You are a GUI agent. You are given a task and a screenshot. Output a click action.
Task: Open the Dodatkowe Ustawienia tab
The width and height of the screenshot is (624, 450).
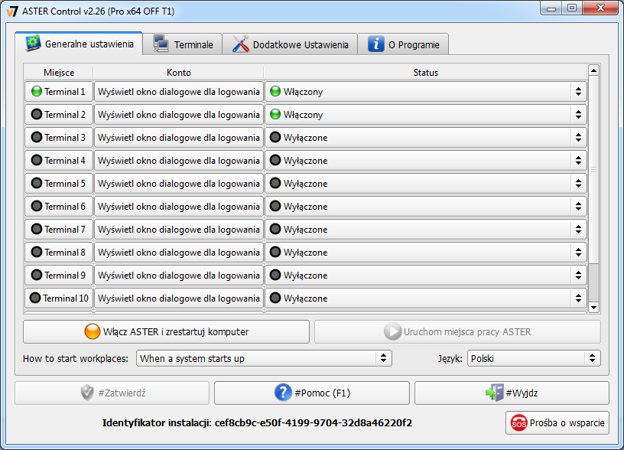pos(290,44)
